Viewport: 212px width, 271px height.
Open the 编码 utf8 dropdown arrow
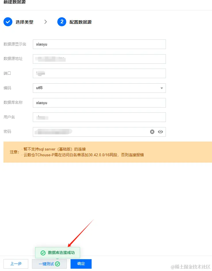[x=162, y=88]
